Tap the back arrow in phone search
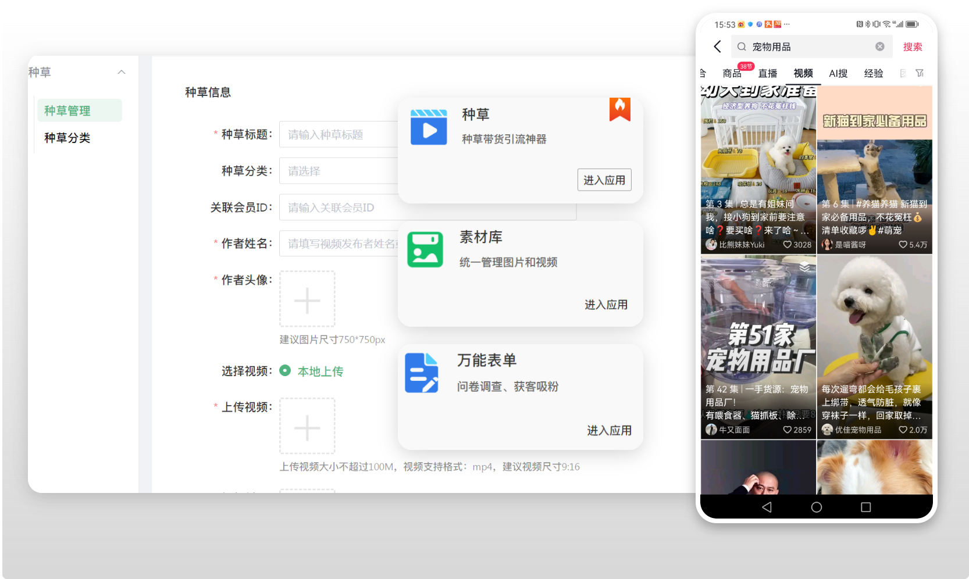The image size is (969, 579). click(718, 47)
